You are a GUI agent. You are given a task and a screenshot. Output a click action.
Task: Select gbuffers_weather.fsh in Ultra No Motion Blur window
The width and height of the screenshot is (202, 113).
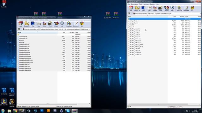25,68
